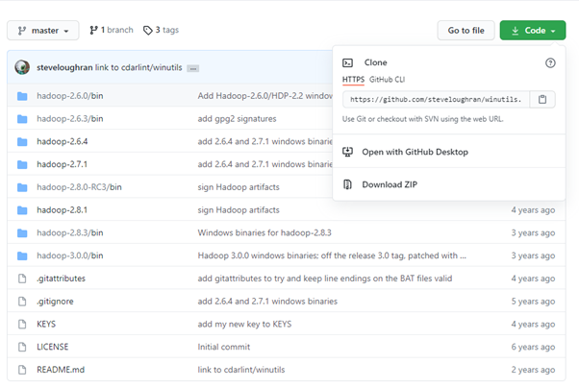Image resolution: width=579 pixels, height=388 pixels.
Task: Copy the clone URL with clipboard icon
Action: (542, 100)
